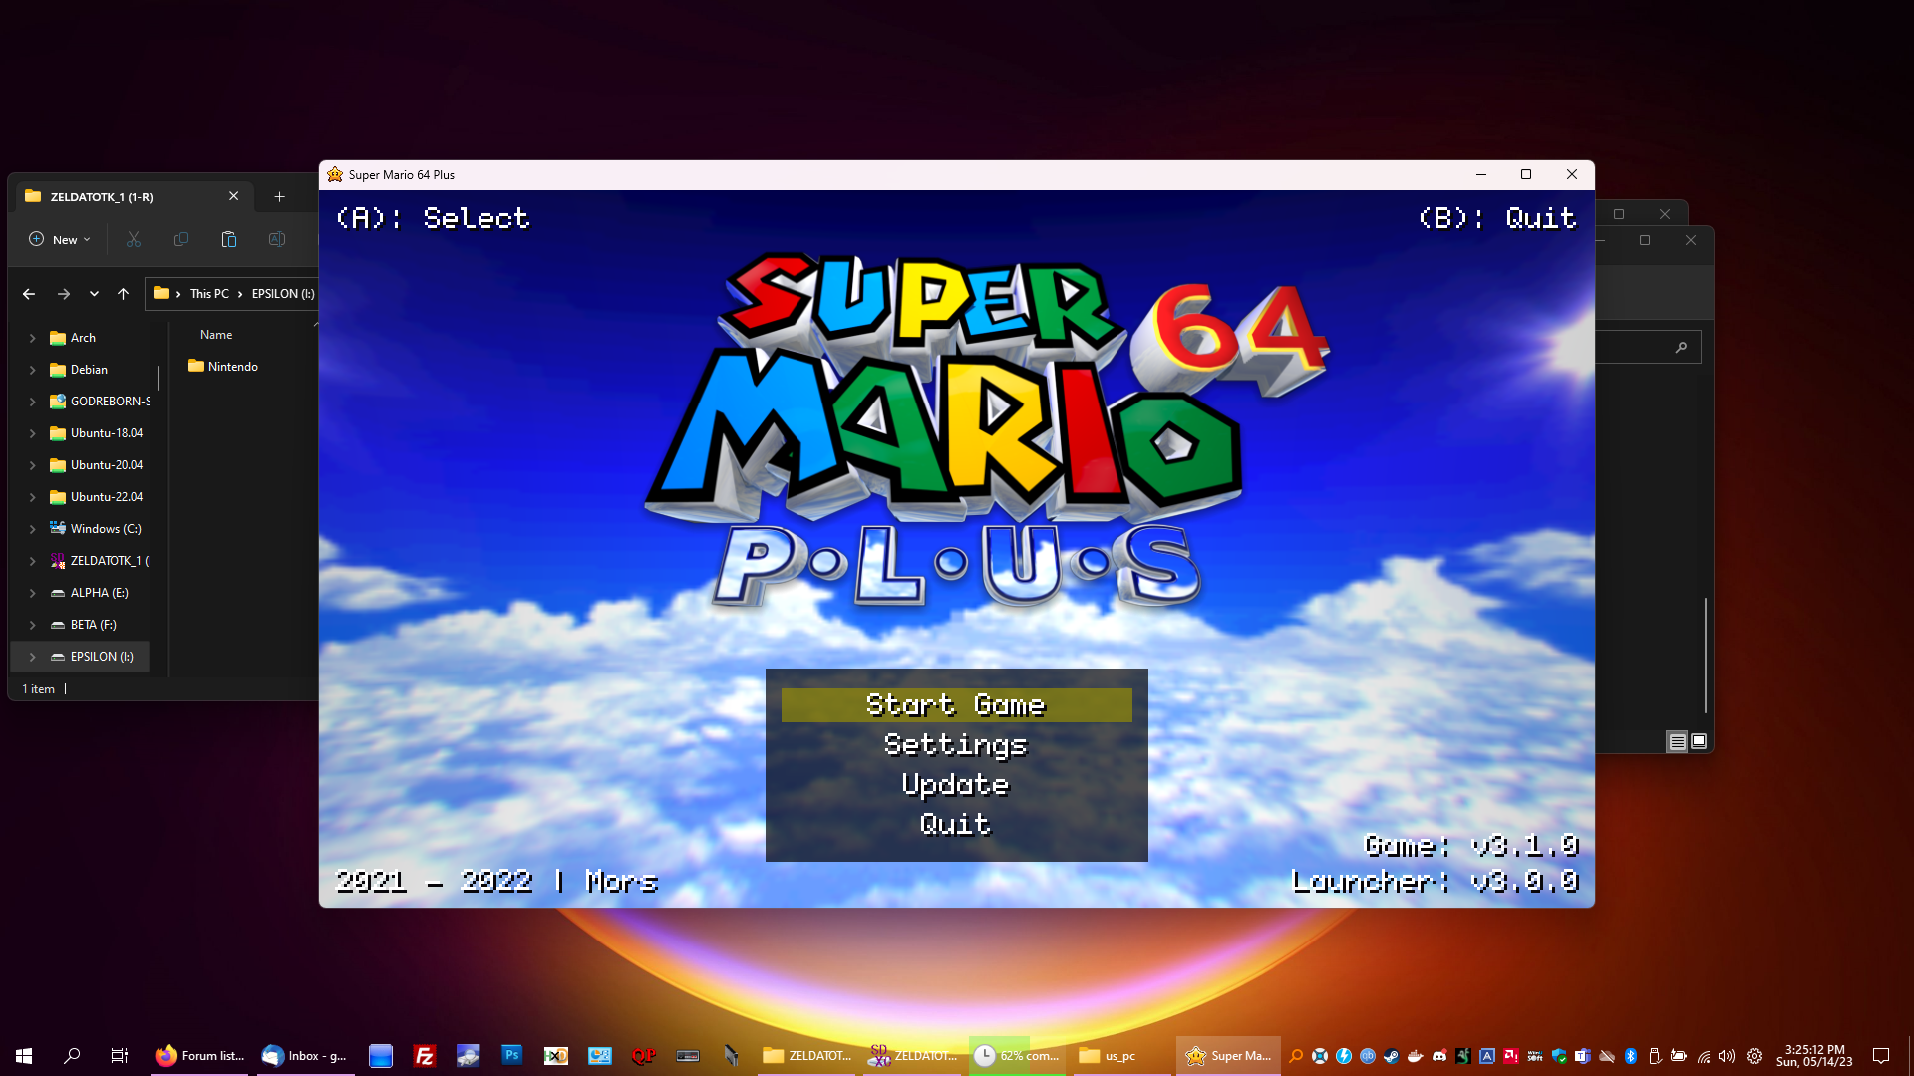Switch to Thunderbird Inbox window
Screen dimensions: 1914x1076
(305, 1056)
